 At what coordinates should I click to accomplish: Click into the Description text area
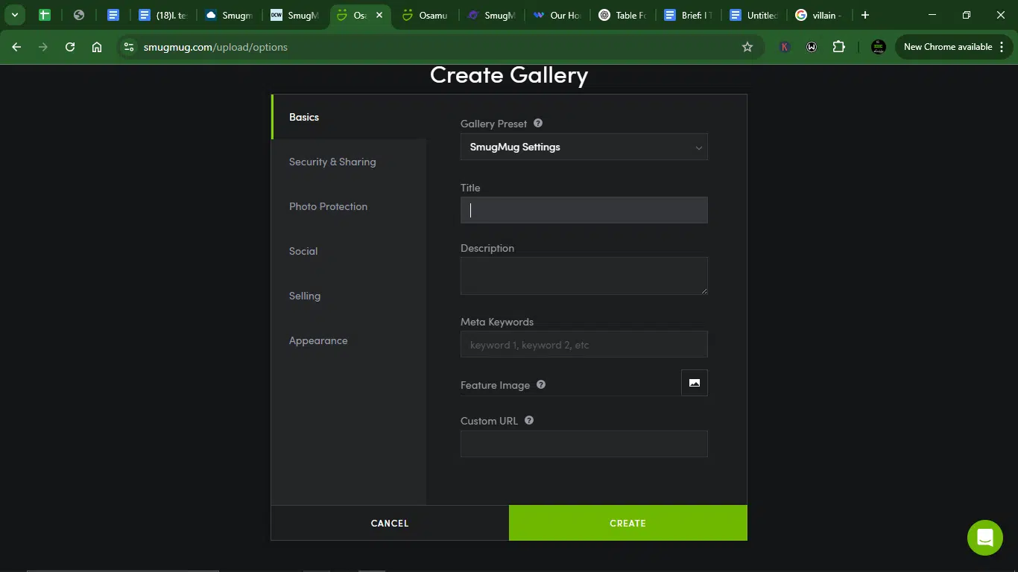(584, 276)
